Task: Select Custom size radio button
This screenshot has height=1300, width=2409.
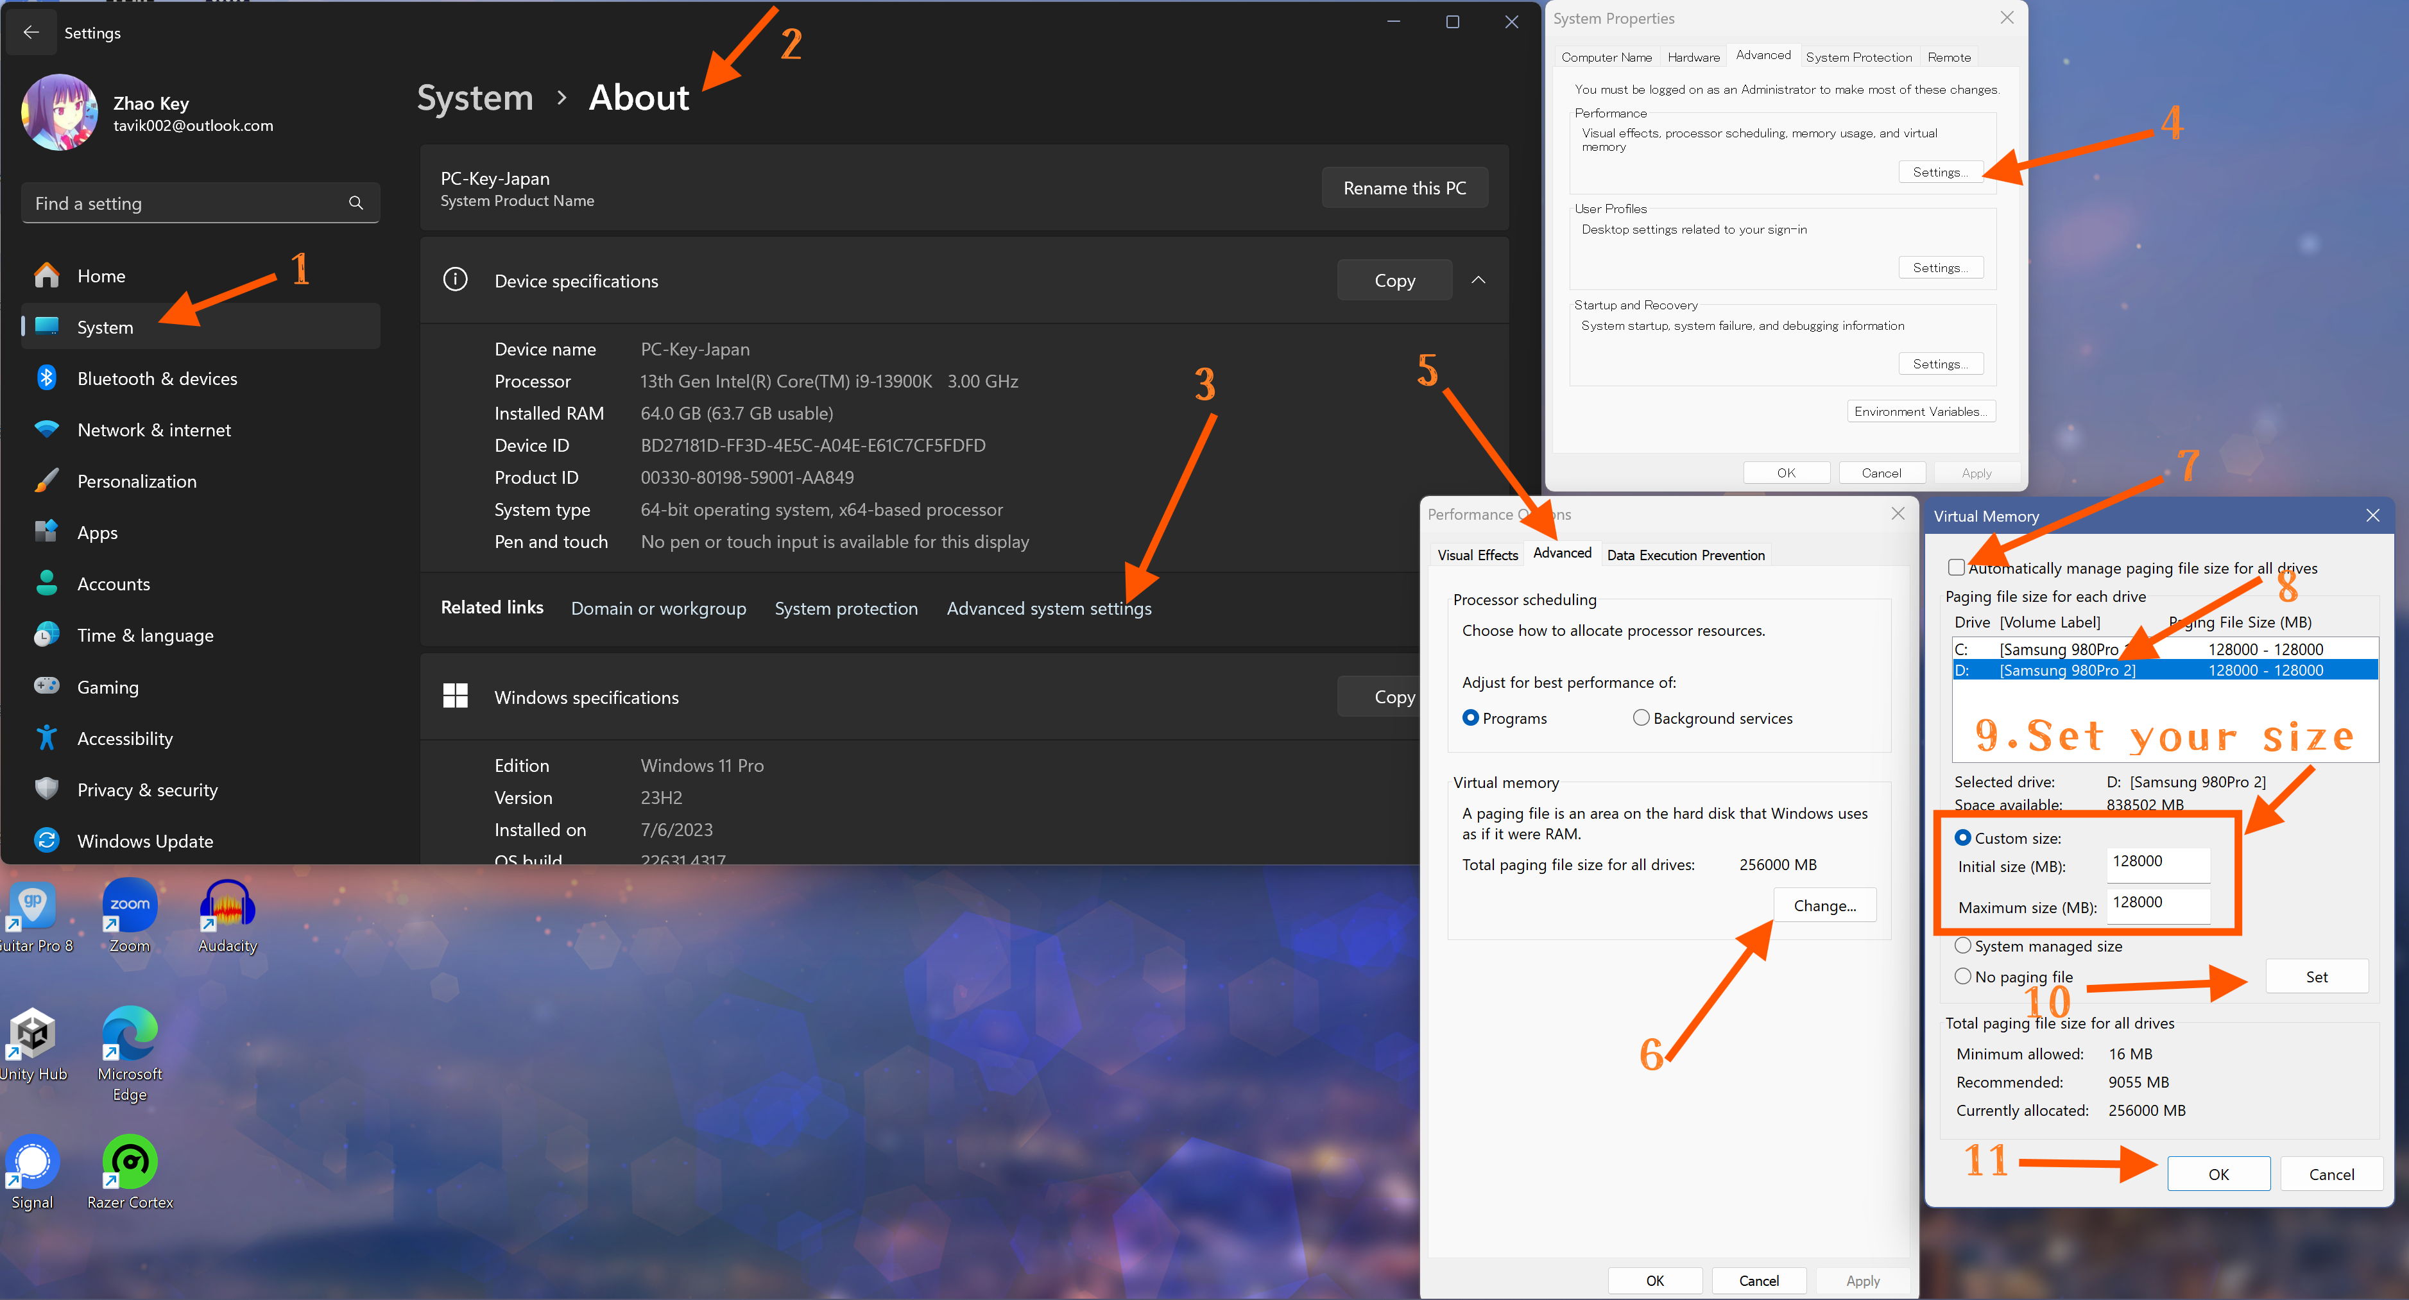Action: point(1962,838)
